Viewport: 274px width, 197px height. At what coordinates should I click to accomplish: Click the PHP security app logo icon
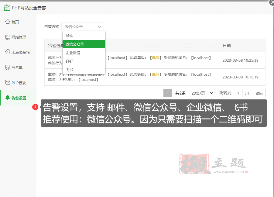point(7,8)
